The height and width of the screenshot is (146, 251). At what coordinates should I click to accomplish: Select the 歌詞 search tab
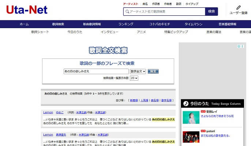click(x=179, y=4)
